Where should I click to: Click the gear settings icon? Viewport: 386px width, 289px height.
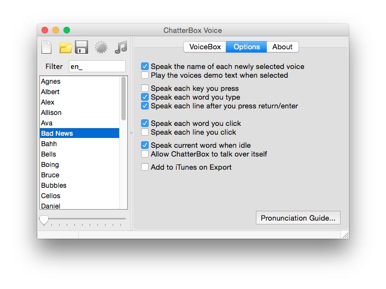(101, 48)
